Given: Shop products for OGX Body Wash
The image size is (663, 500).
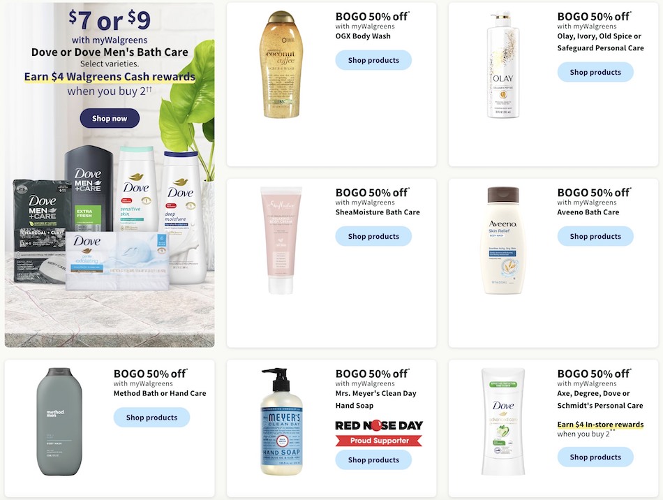Looking at the screenshot, I should pyautogui.click(x=373, y=60).
